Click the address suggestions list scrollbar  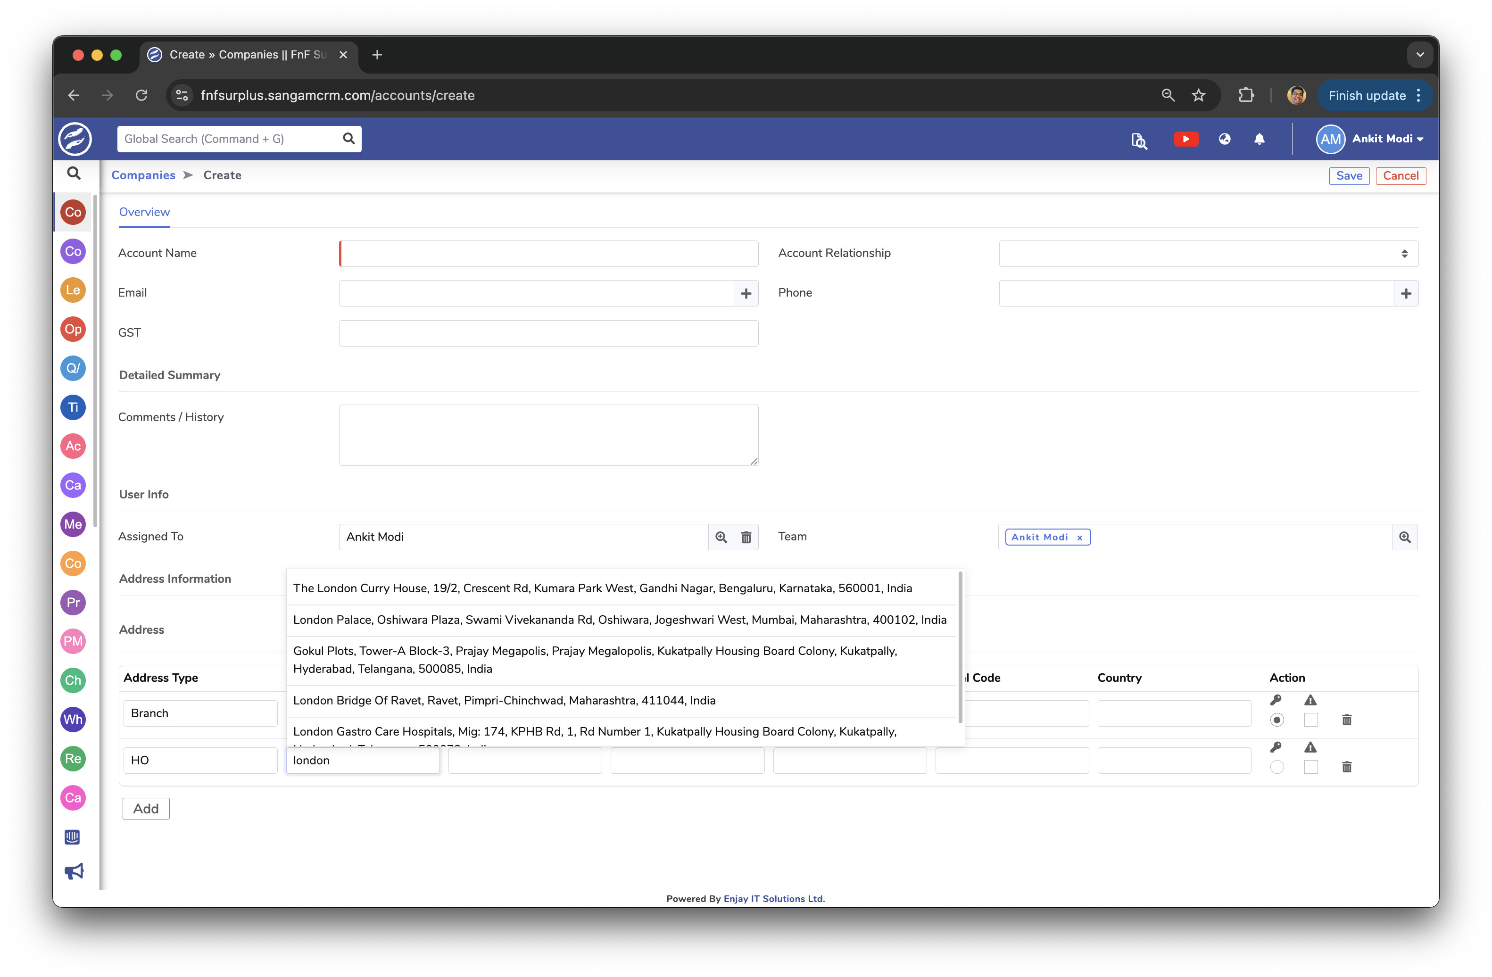960,646
